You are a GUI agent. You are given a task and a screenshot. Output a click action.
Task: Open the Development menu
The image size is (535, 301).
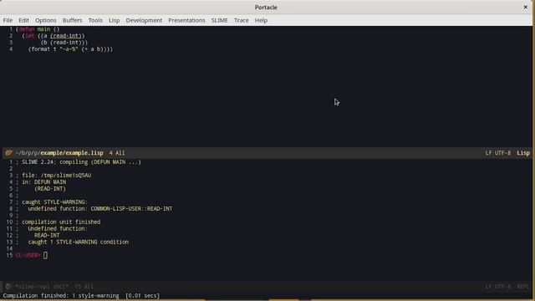[144, 20]
